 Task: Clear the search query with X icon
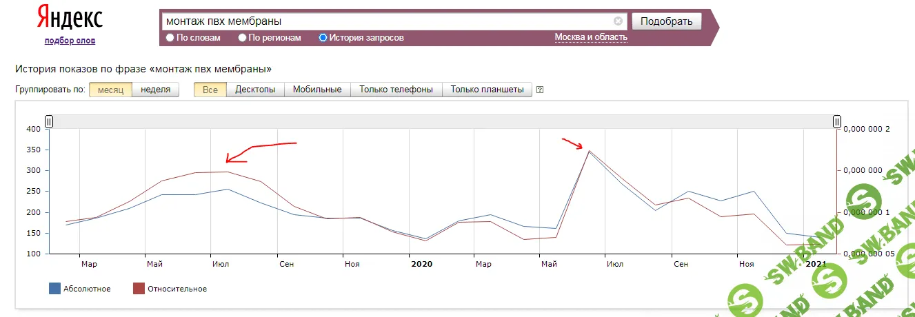[618, 21]
